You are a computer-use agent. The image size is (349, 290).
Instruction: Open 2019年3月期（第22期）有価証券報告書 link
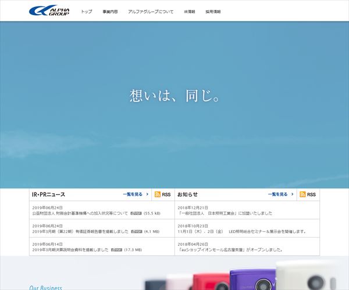(80, 231)
